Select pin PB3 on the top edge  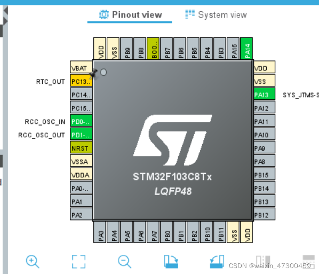[x=220, y=49]
